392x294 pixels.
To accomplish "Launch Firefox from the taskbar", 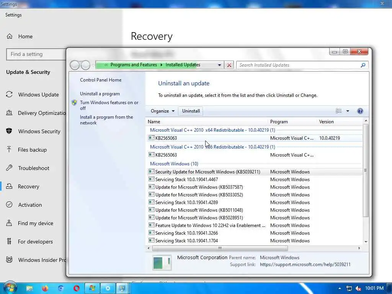I will pyautogui.click(x=45, y=288).
